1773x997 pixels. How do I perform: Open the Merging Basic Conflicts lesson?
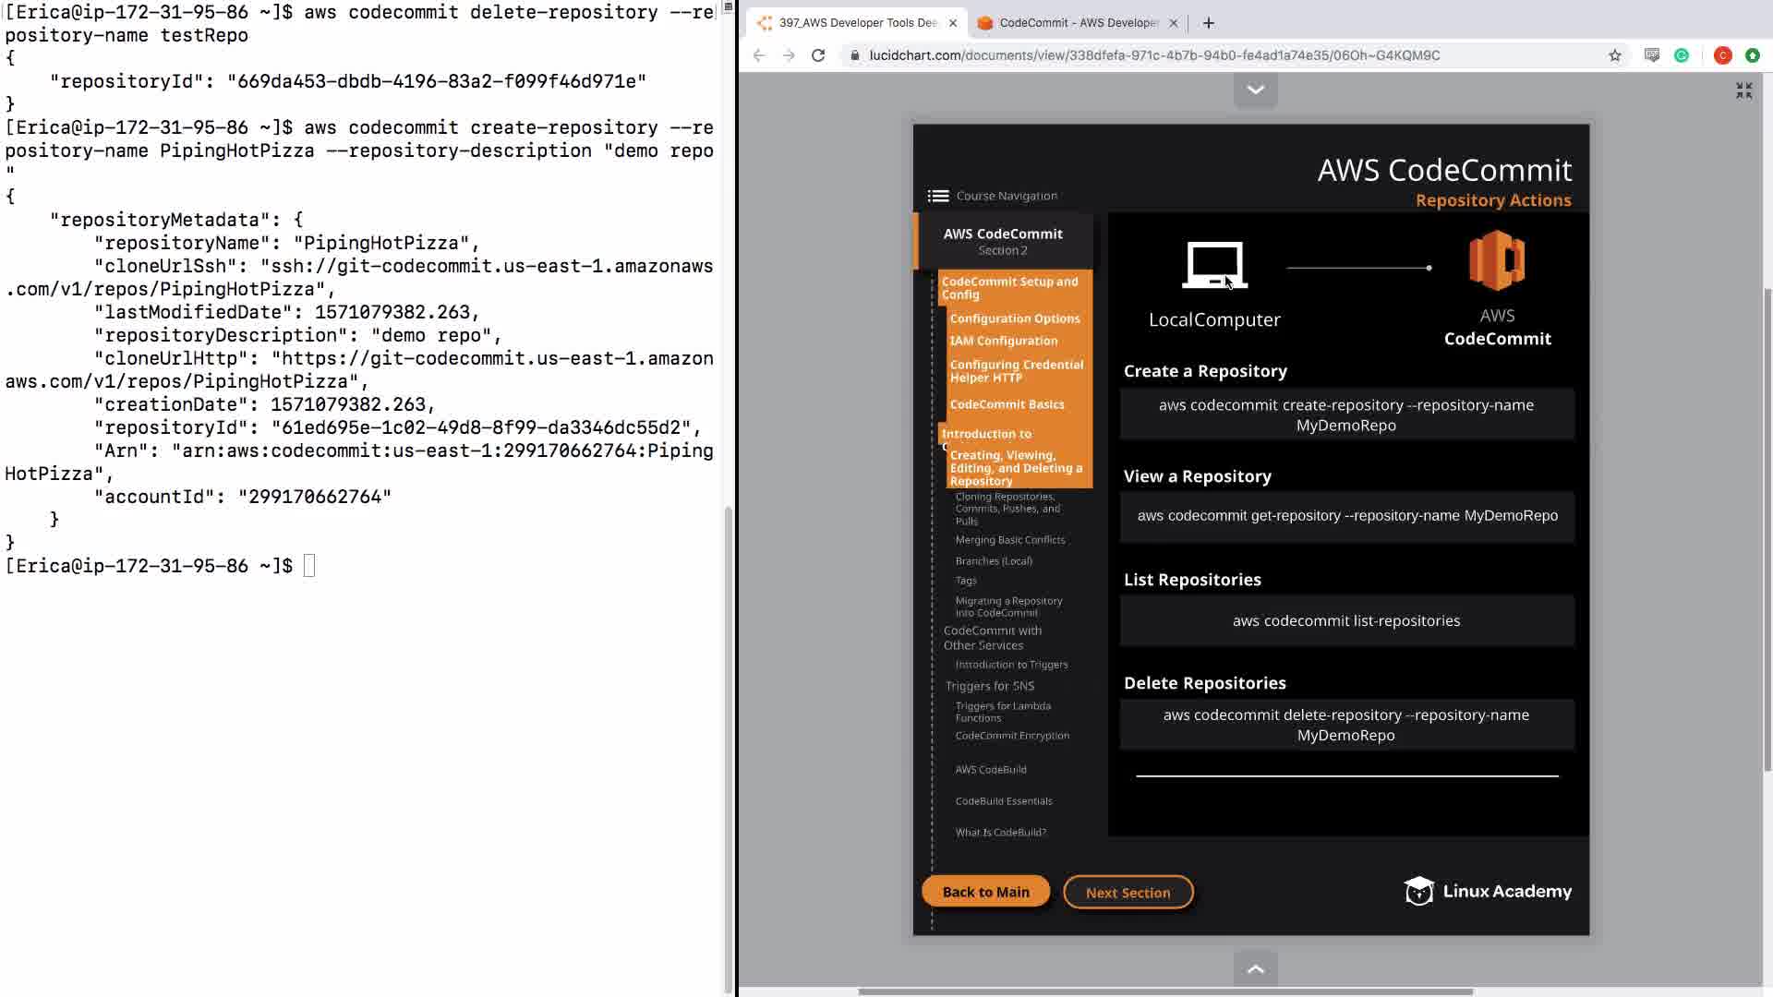[1009, 540]
